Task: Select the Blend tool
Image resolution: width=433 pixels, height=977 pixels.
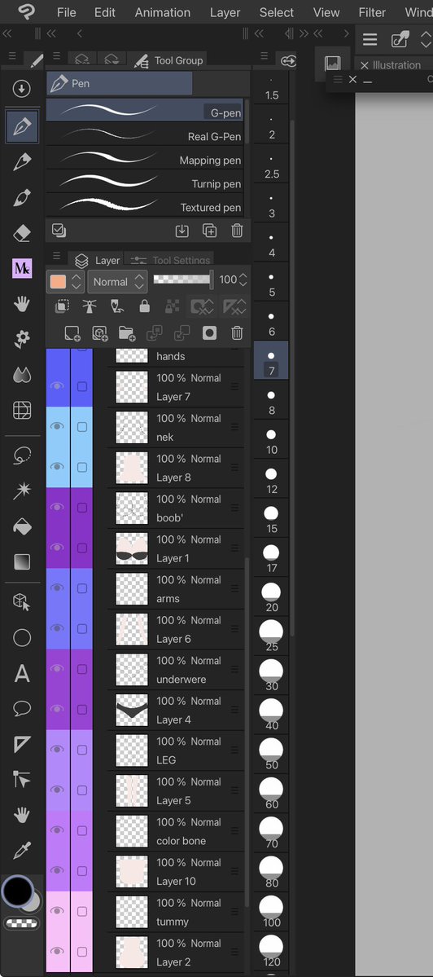Action: point(22,375)
